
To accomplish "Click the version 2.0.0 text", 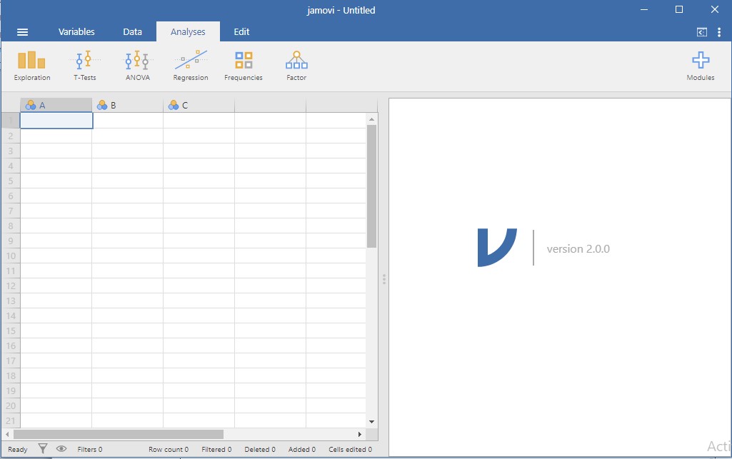I will (578, 248).
